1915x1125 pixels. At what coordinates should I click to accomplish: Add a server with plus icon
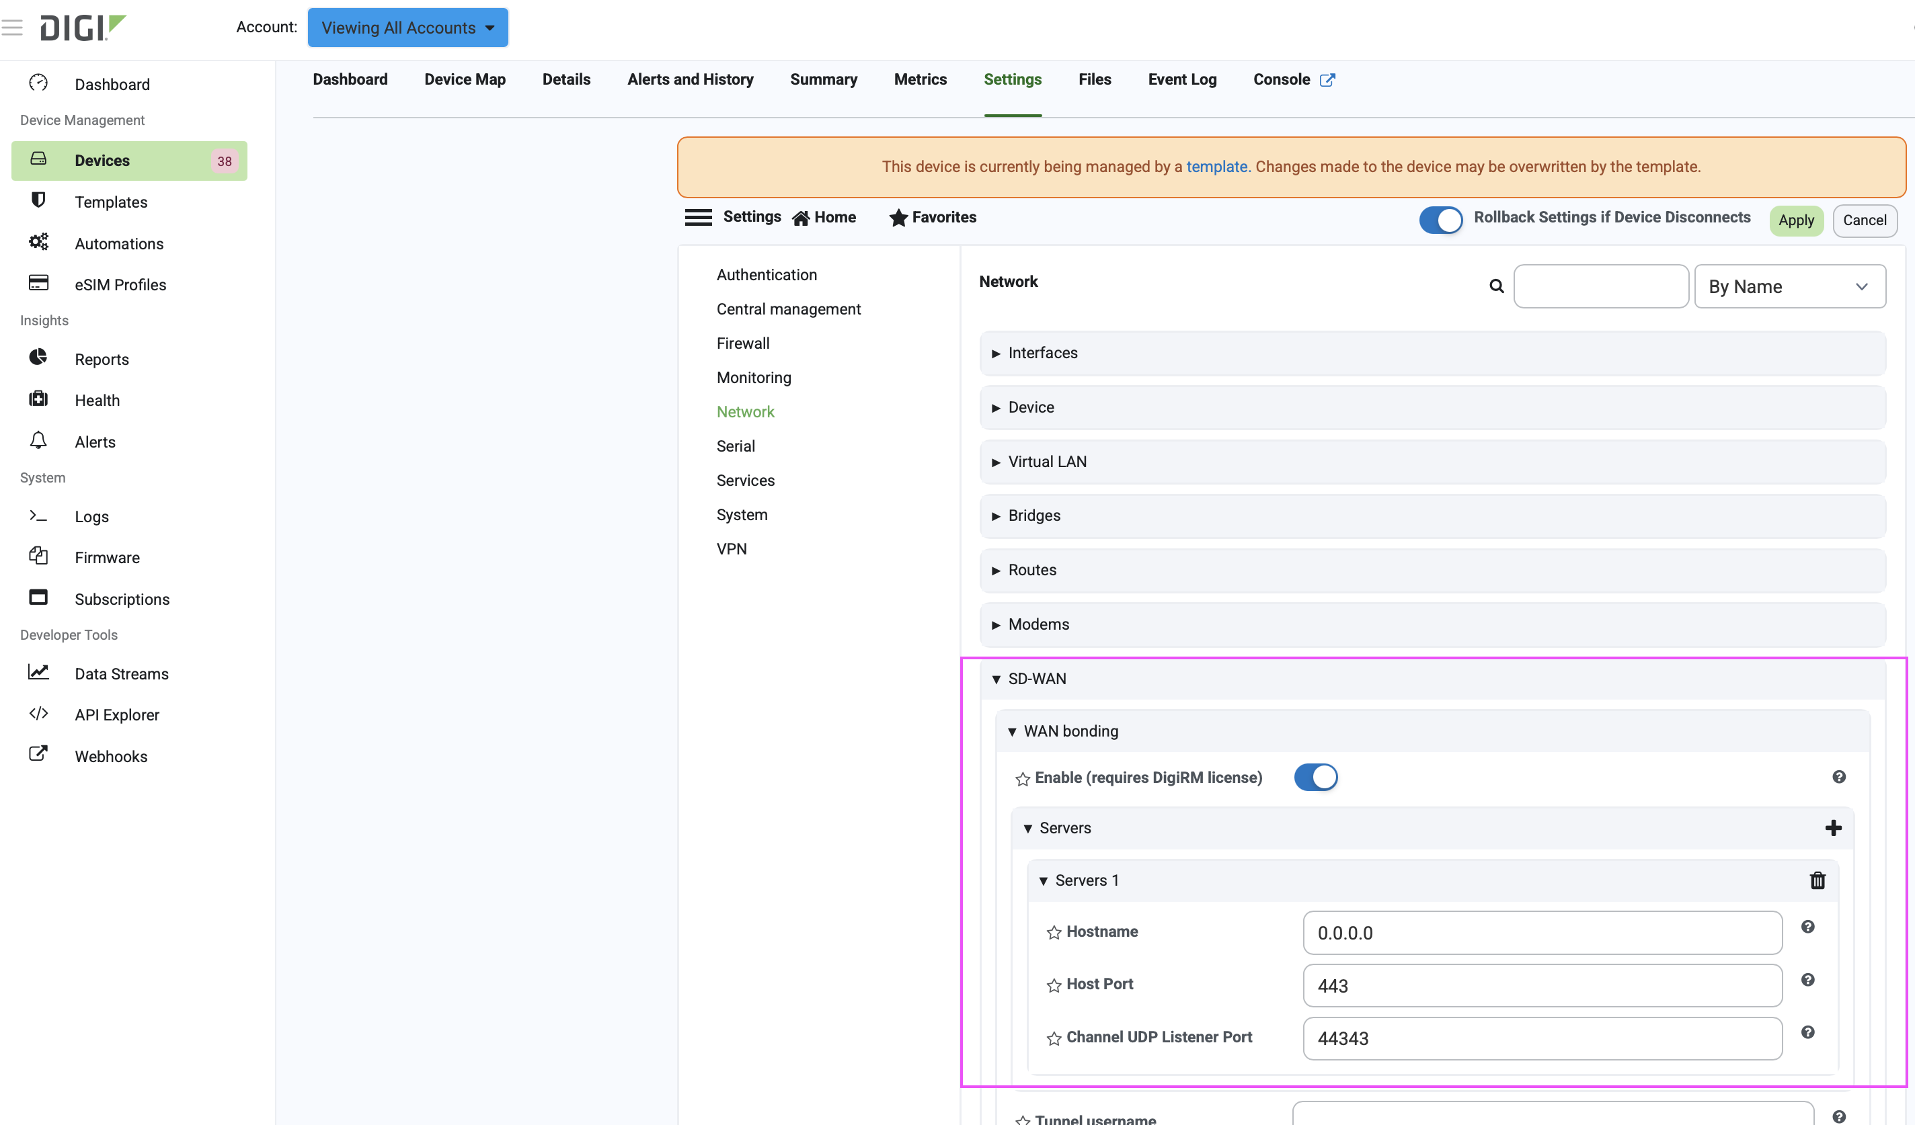[1833, 828]
